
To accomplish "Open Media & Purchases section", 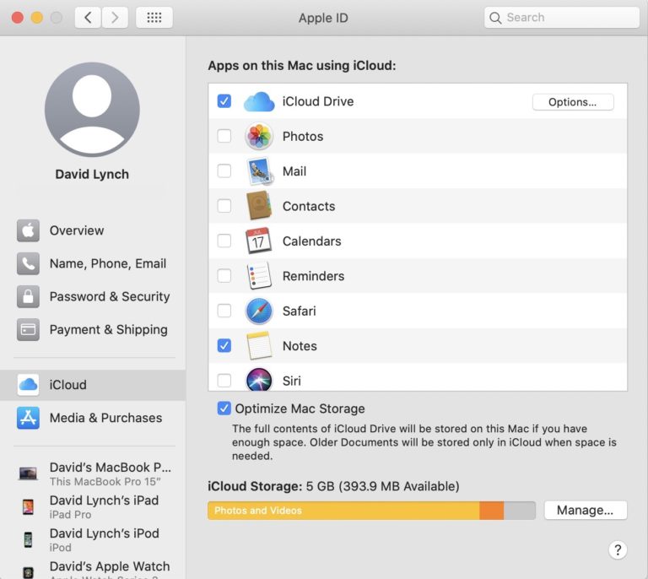I will pyautogui.click(x=93, y=418).
